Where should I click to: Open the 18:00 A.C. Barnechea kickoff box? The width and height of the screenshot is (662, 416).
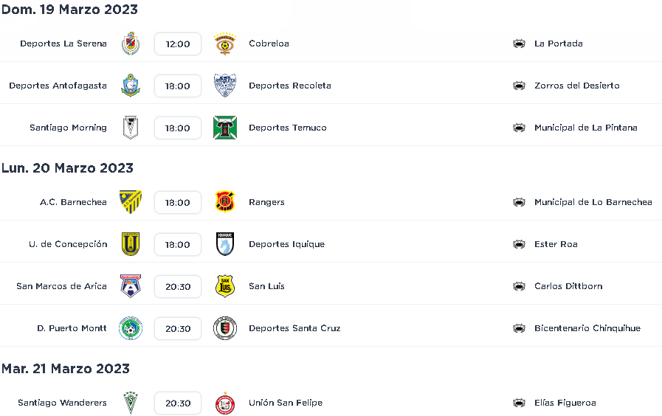click(x=178, y=203)
